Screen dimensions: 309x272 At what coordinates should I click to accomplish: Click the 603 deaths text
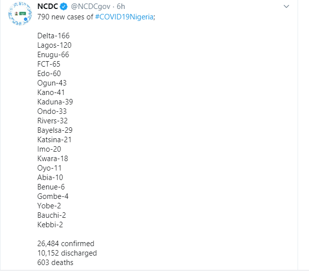(x=55, y=263)
